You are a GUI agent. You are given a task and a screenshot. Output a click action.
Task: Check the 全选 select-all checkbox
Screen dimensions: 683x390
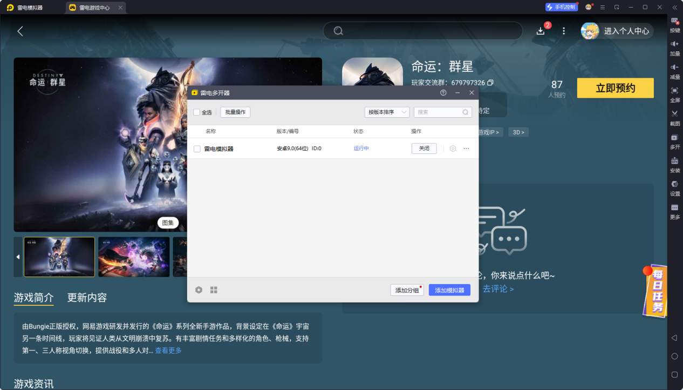(x=197, y=112)
